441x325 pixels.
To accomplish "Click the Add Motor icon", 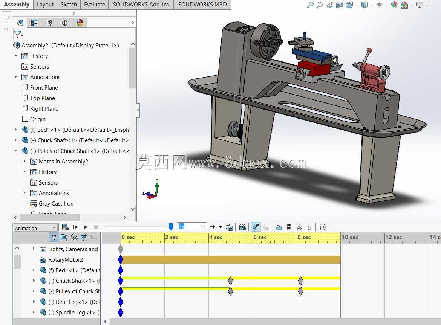I will [279, 227].
